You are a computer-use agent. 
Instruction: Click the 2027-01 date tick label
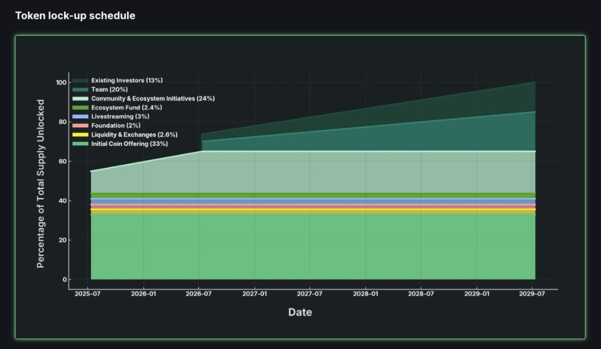click(254, 294)
